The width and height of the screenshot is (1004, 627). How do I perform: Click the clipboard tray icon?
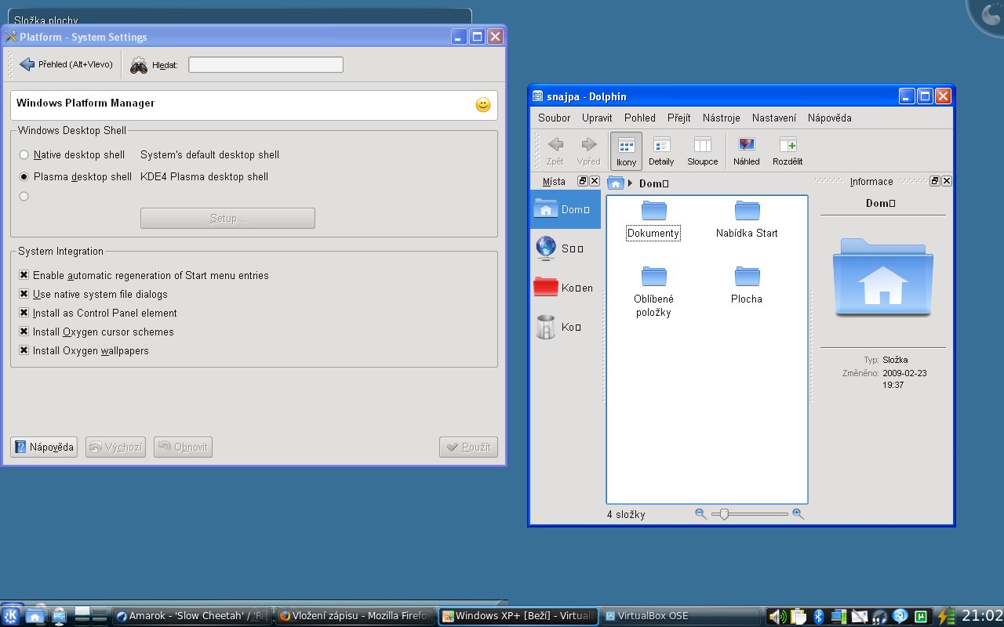tap(798, 617)
